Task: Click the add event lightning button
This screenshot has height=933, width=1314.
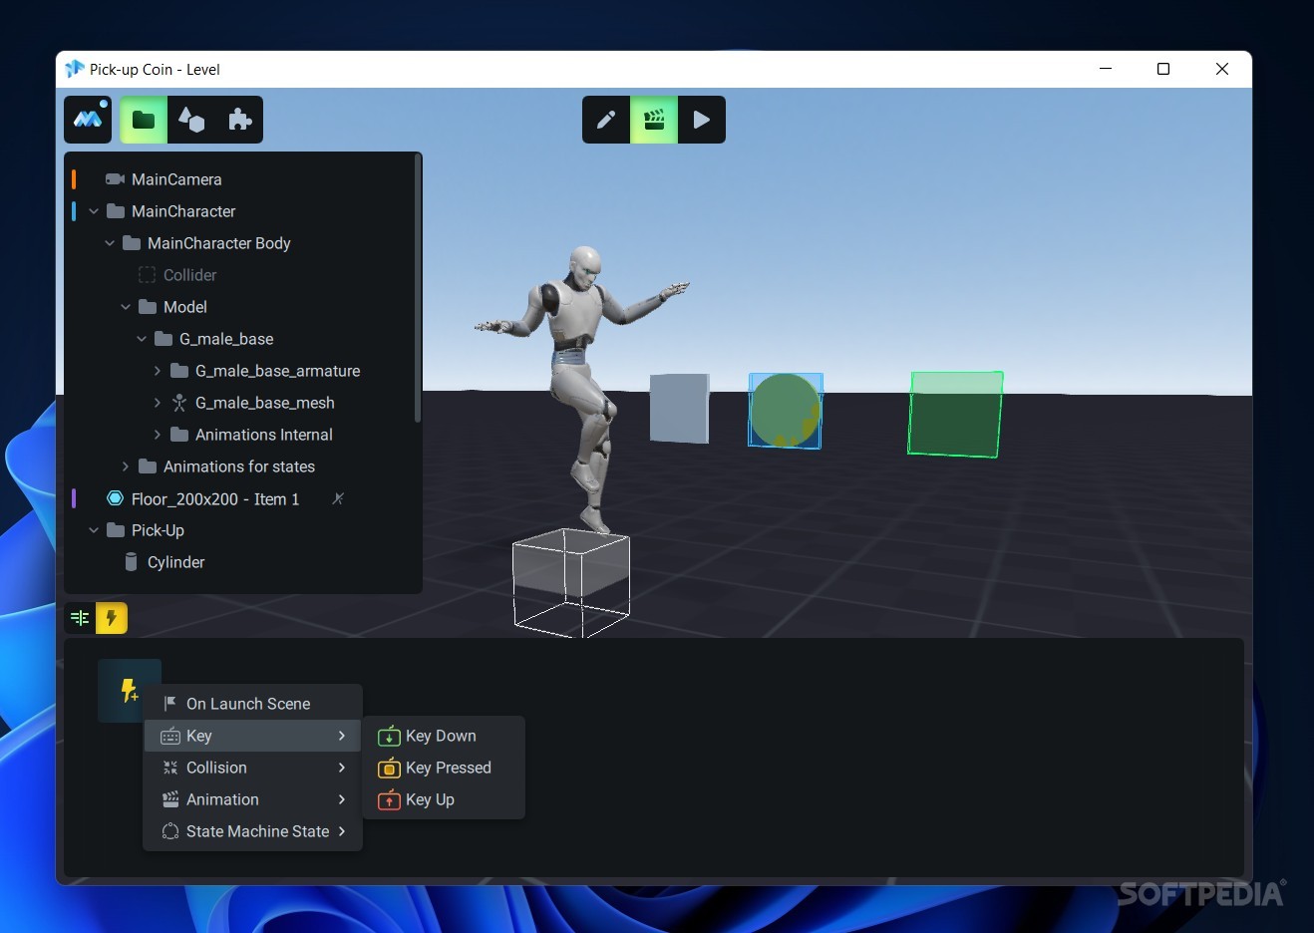Action: 129,690
